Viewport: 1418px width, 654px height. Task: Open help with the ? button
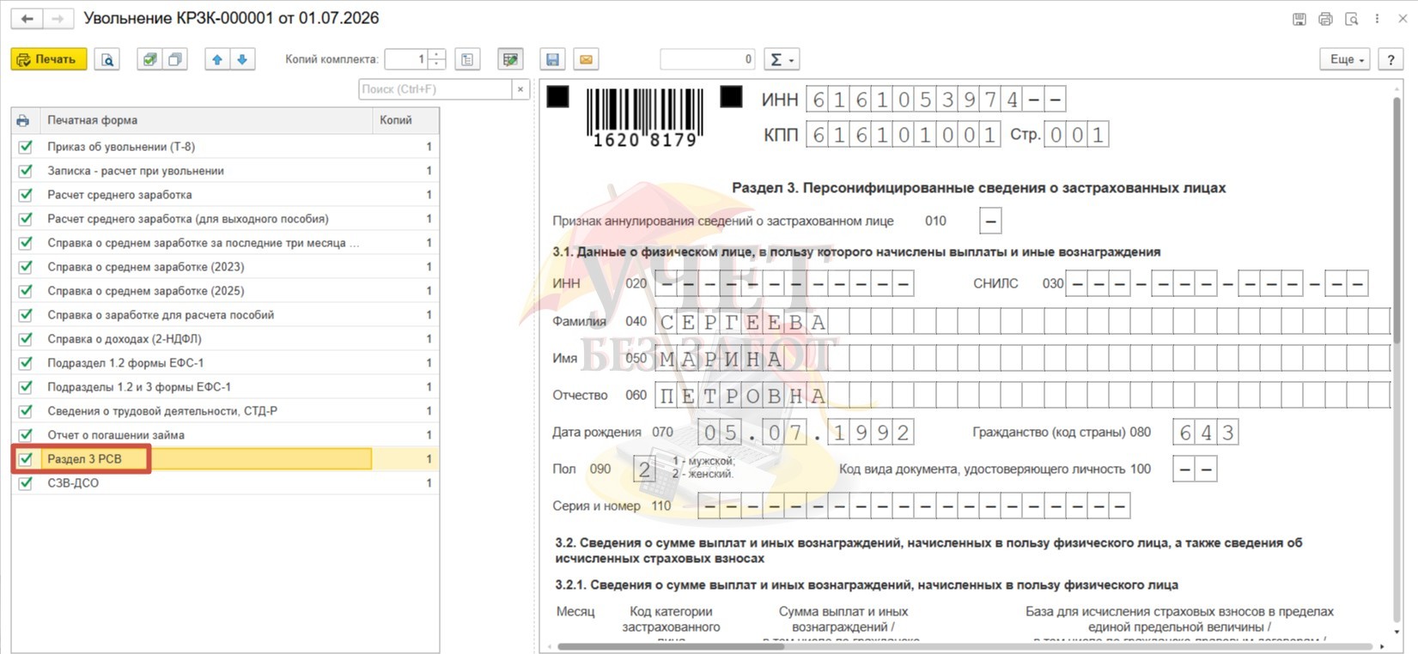click(x=1391, y=59)
